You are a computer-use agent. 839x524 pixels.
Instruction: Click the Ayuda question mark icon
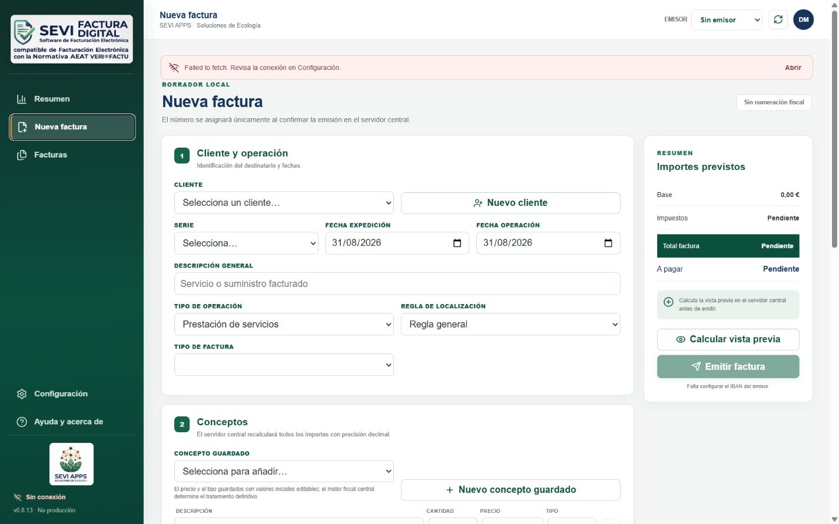(x=22, y=422)
